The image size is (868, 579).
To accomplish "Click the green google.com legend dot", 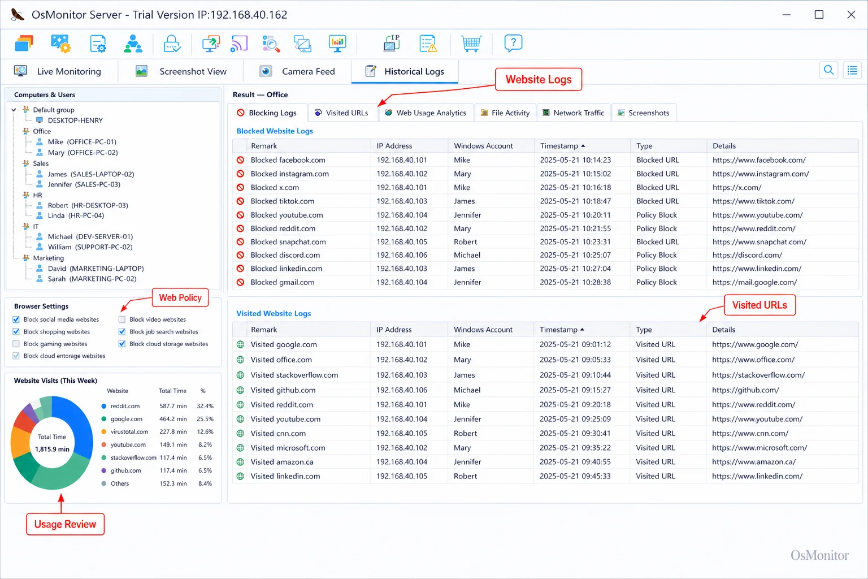I will (104, 419).
